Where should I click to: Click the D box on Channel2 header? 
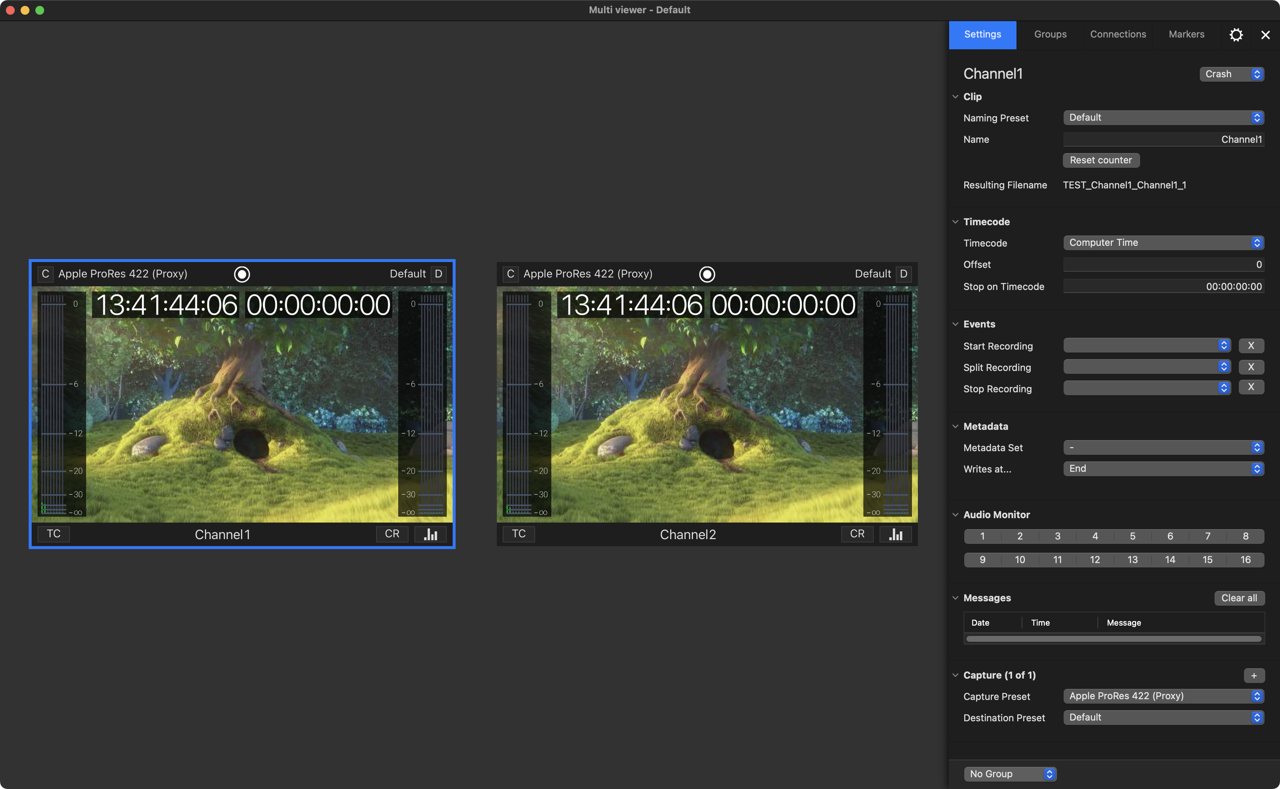903,274
